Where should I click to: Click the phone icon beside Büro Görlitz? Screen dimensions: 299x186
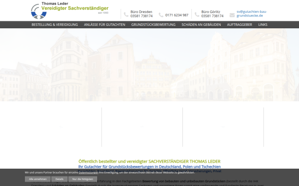point(197,14)
